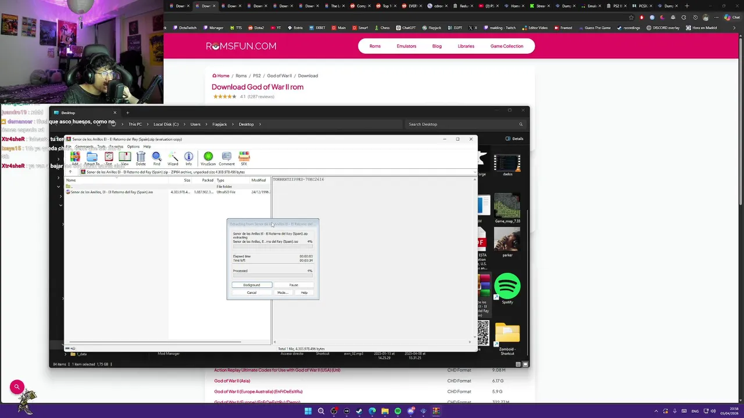This screenshot has width=744, height=418.
Task: Open the View icon in WinRAR toolbar
Action: [124, 158]
